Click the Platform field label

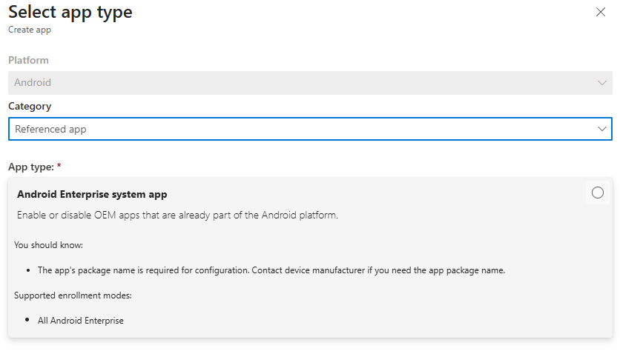point(28,60)
